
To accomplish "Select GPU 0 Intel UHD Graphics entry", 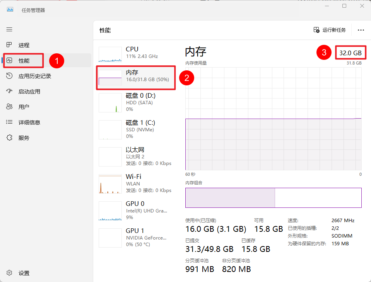I will (136, 210).
